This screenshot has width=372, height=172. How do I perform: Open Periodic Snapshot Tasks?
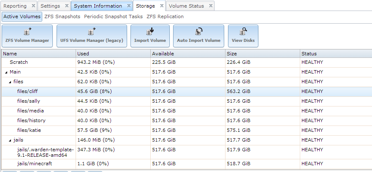tap(113, 16)
